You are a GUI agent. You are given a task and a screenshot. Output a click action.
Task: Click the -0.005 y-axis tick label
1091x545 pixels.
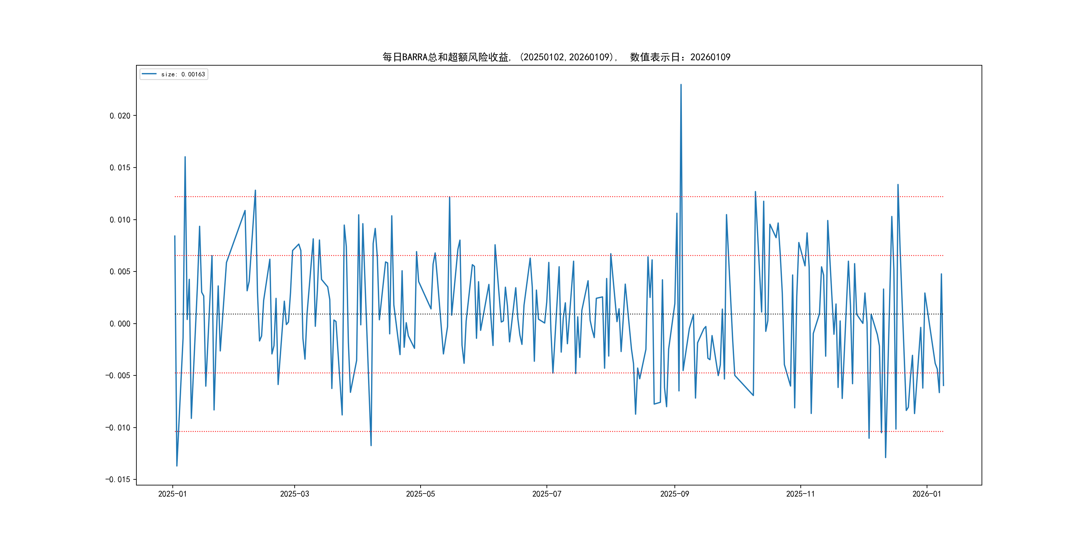click(118, 376)
